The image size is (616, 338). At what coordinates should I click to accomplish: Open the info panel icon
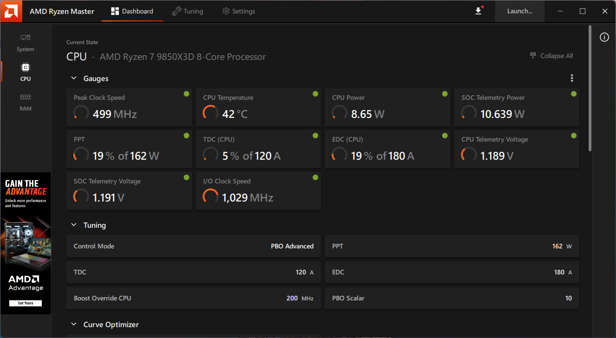point(604,38)
